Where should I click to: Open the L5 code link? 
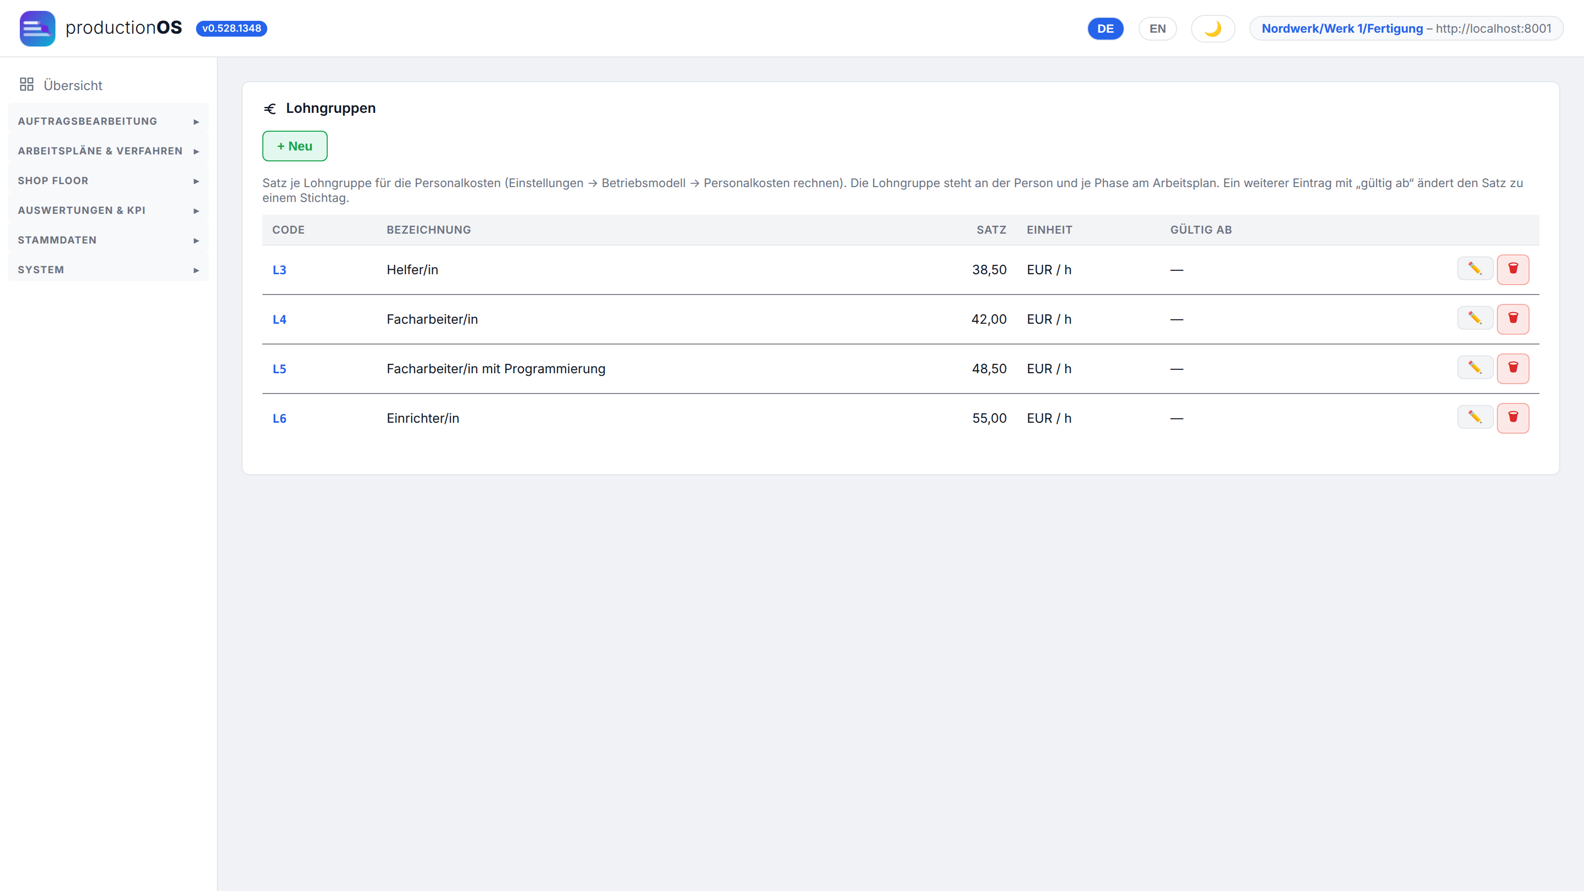coord(279,368)
